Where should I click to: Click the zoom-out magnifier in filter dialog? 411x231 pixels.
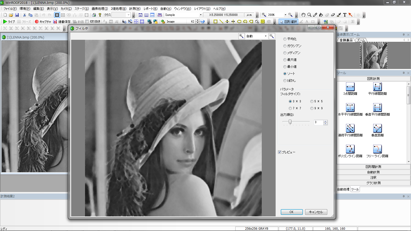pos(272,36)
